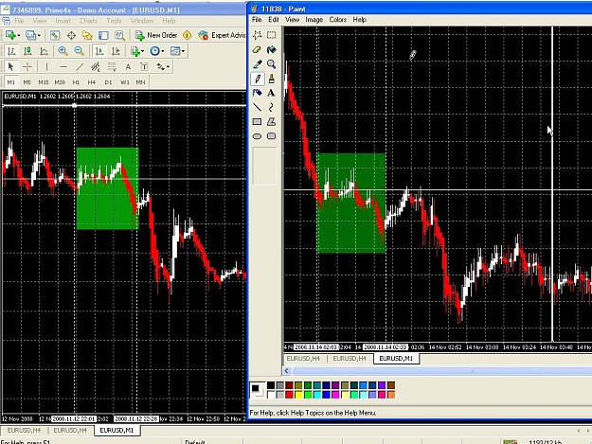Screen dimensions: 592x444
Task: Select the Trendline drawing tool
Action: (80, 67)
